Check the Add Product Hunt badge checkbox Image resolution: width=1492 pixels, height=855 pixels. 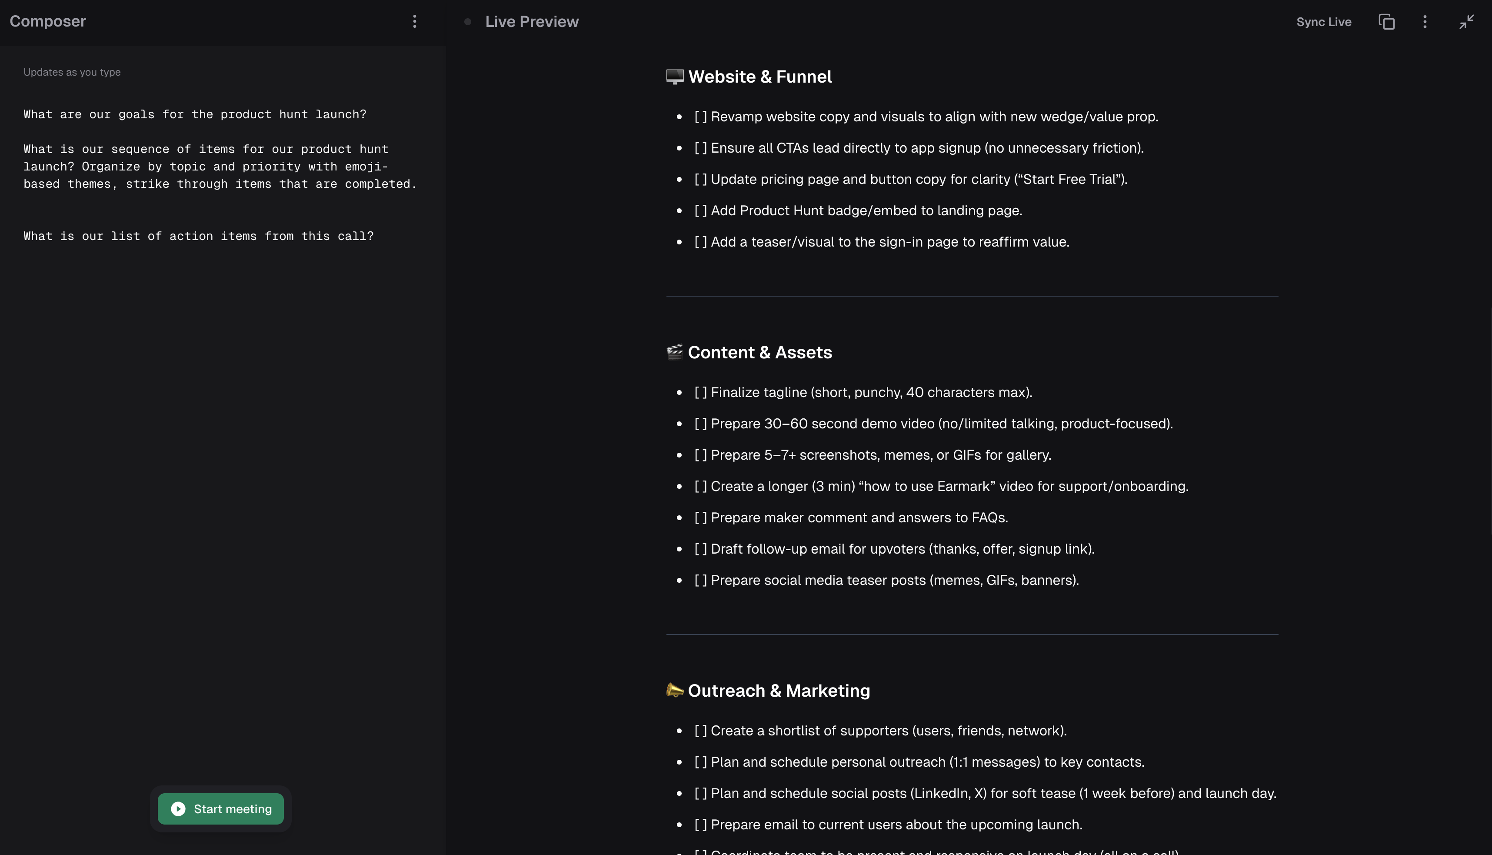[700, 211]
